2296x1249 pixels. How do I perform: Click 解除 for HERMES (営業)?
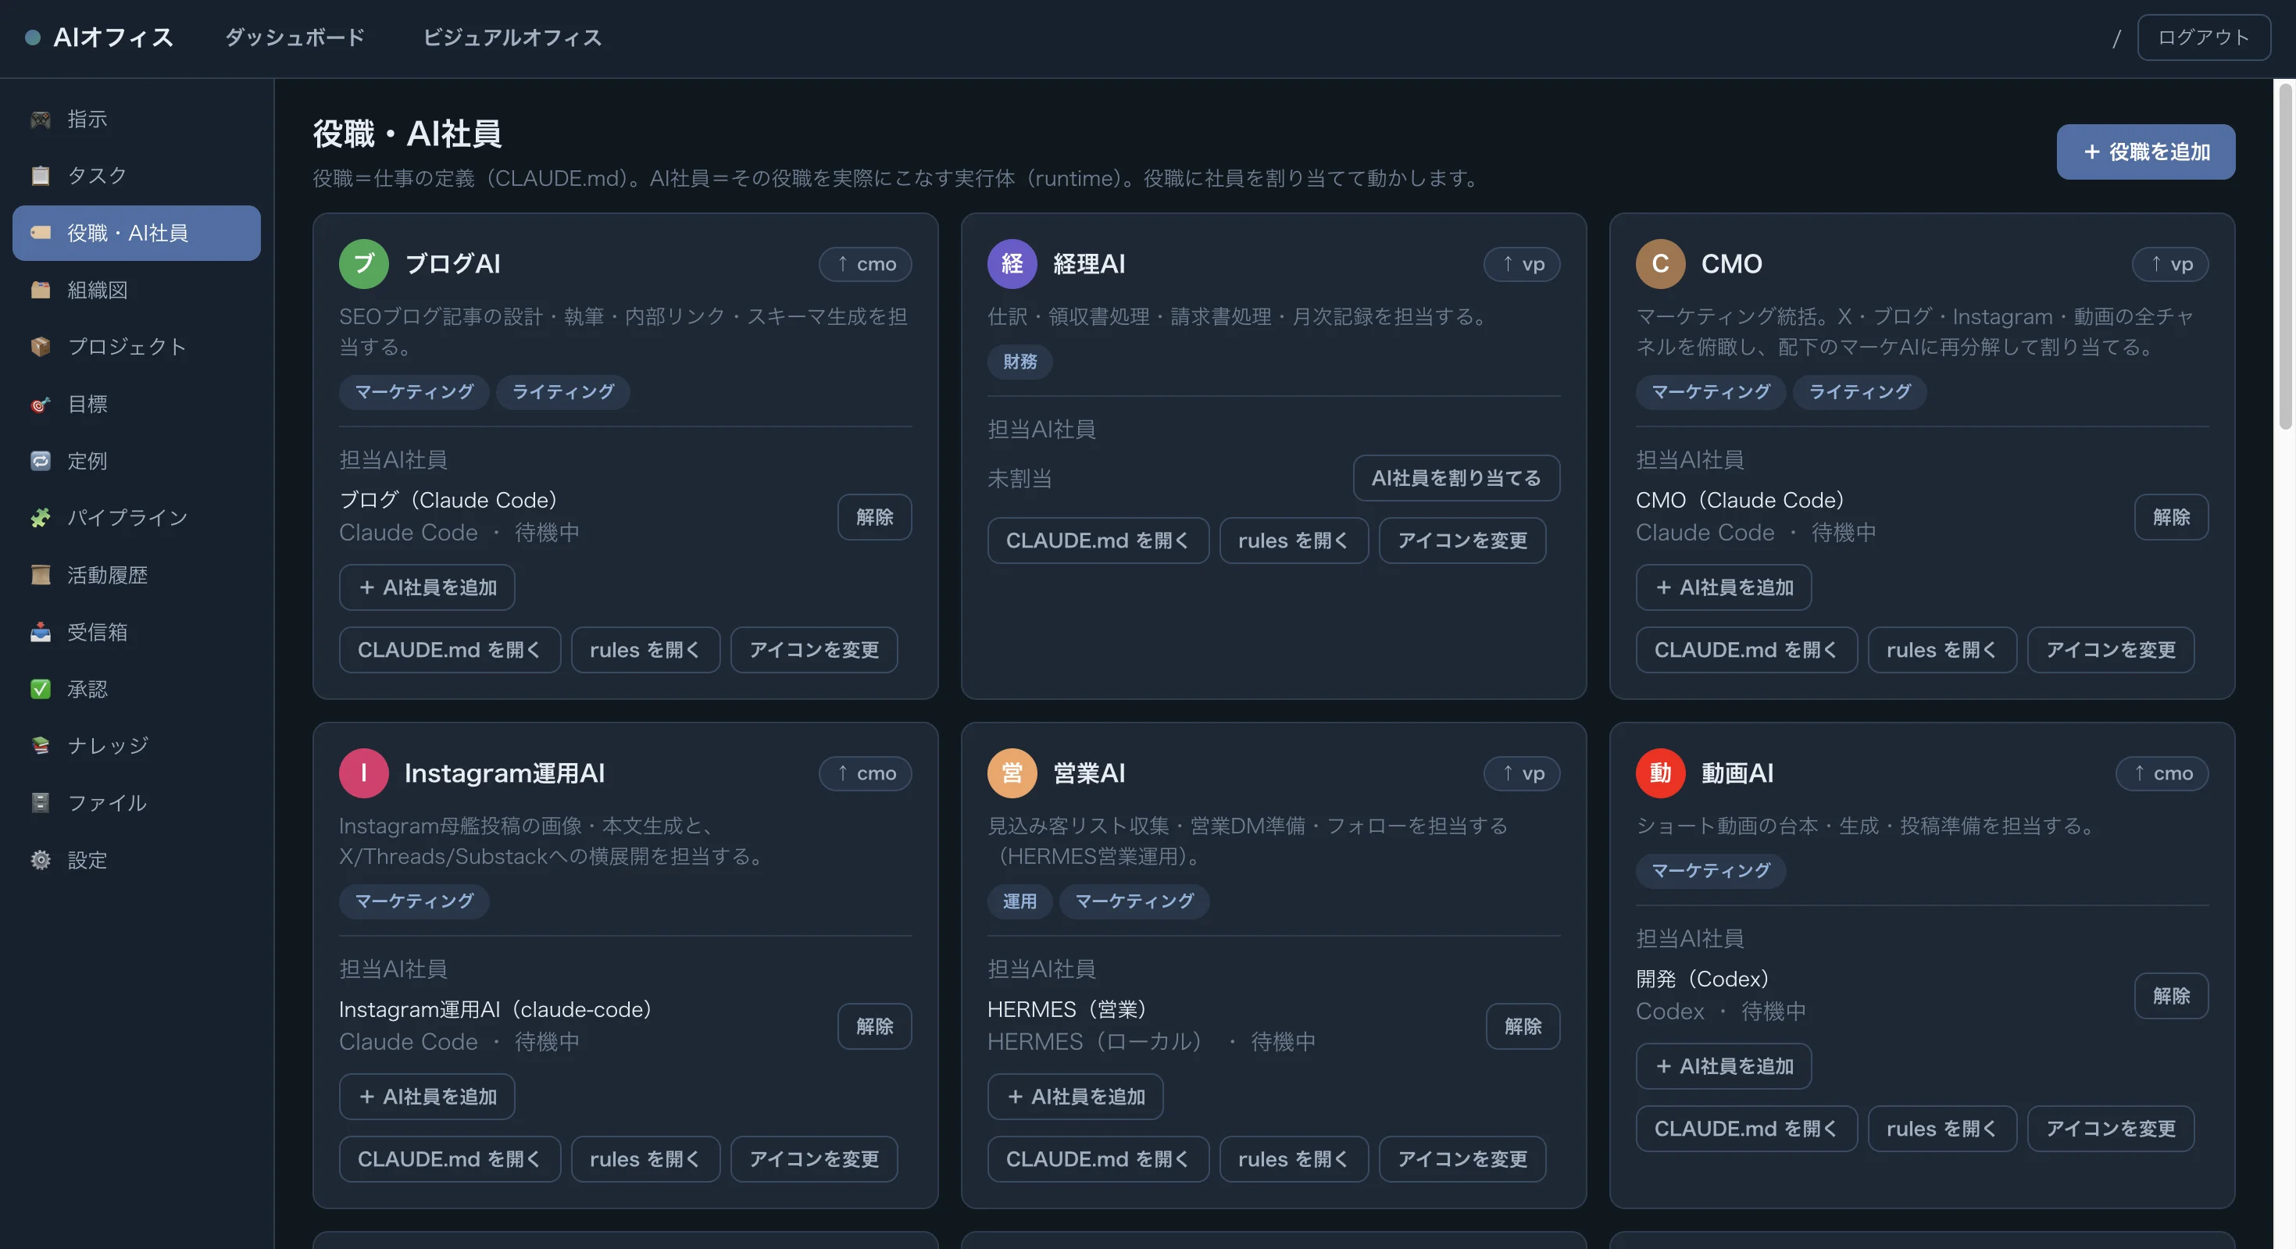pos(1523,1027)
